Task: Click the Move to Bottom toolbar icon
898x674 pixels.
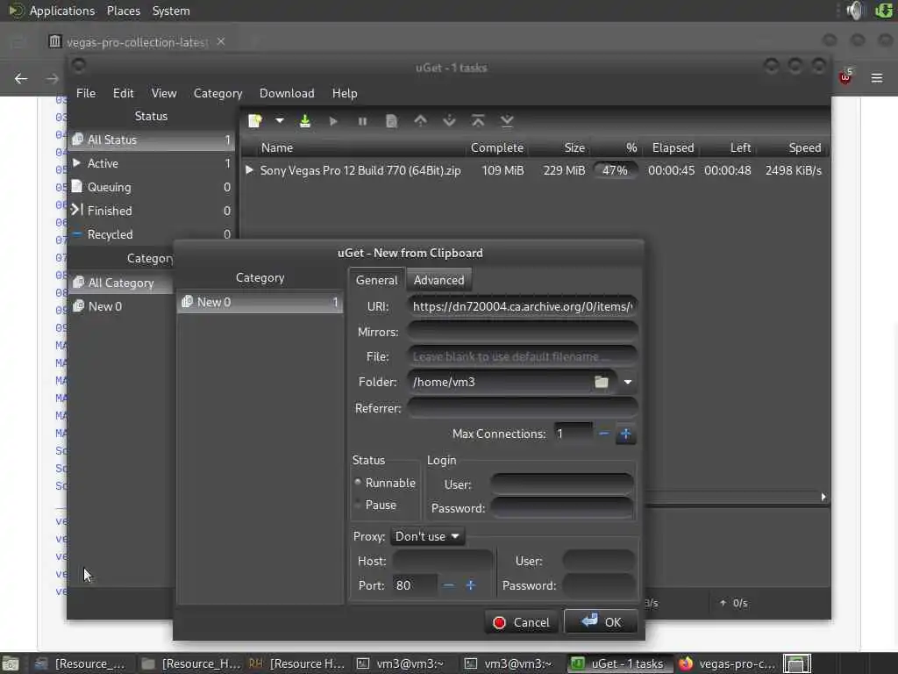Action: pos(507,121)
